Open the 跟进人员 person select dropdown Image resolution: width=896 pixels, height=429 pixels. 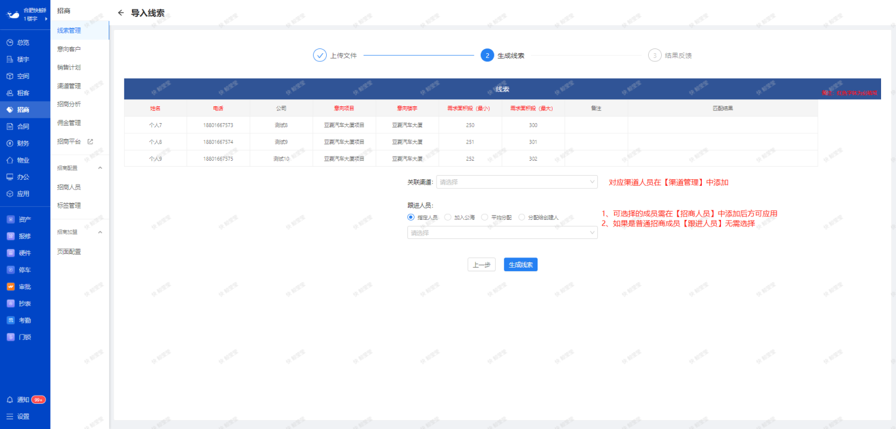[502, 232]
